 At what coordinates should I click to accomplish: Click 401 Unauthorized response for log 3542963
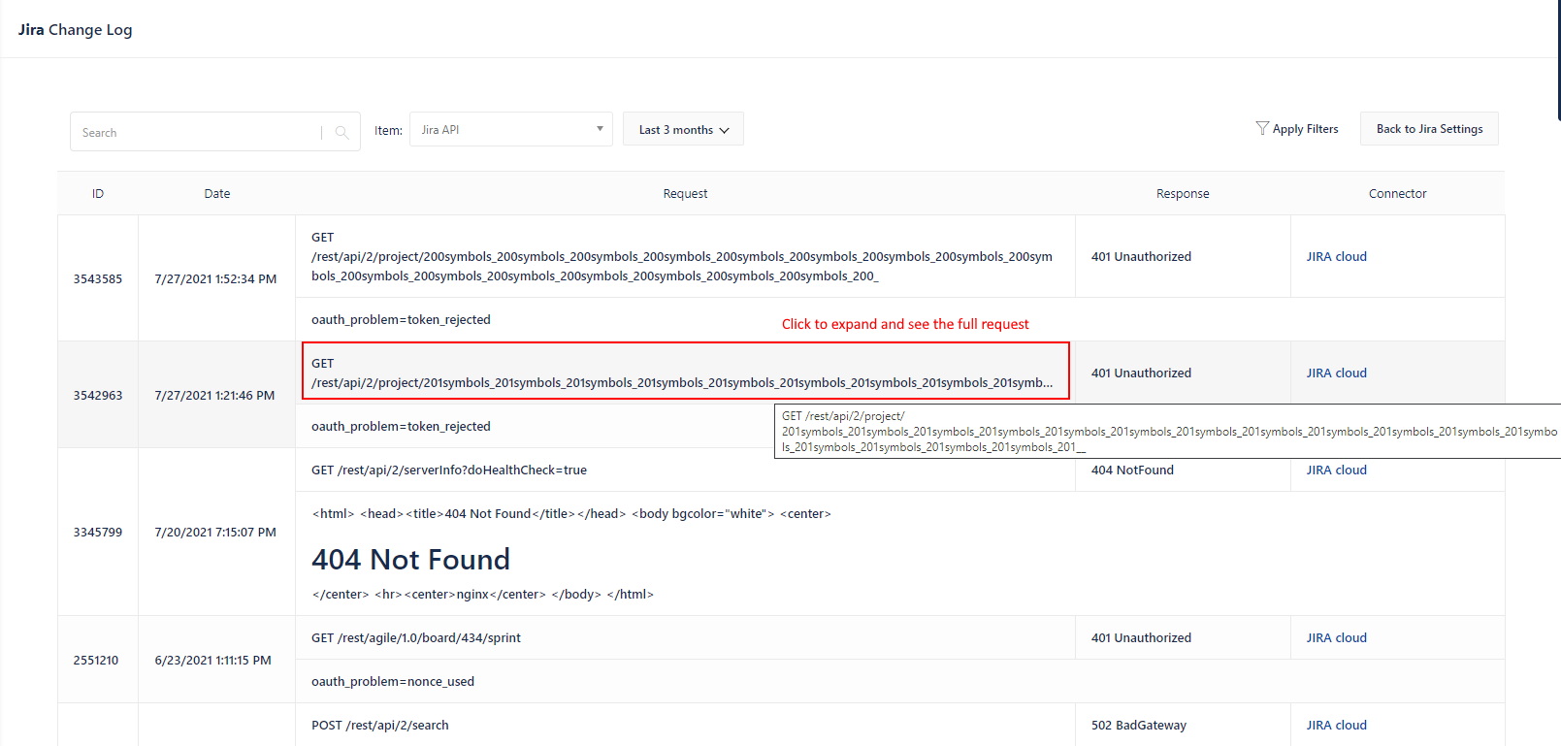(1141, 373)
